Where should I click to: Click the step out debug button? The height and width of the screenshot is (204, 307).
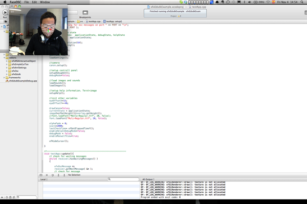(x=64, y=175)
